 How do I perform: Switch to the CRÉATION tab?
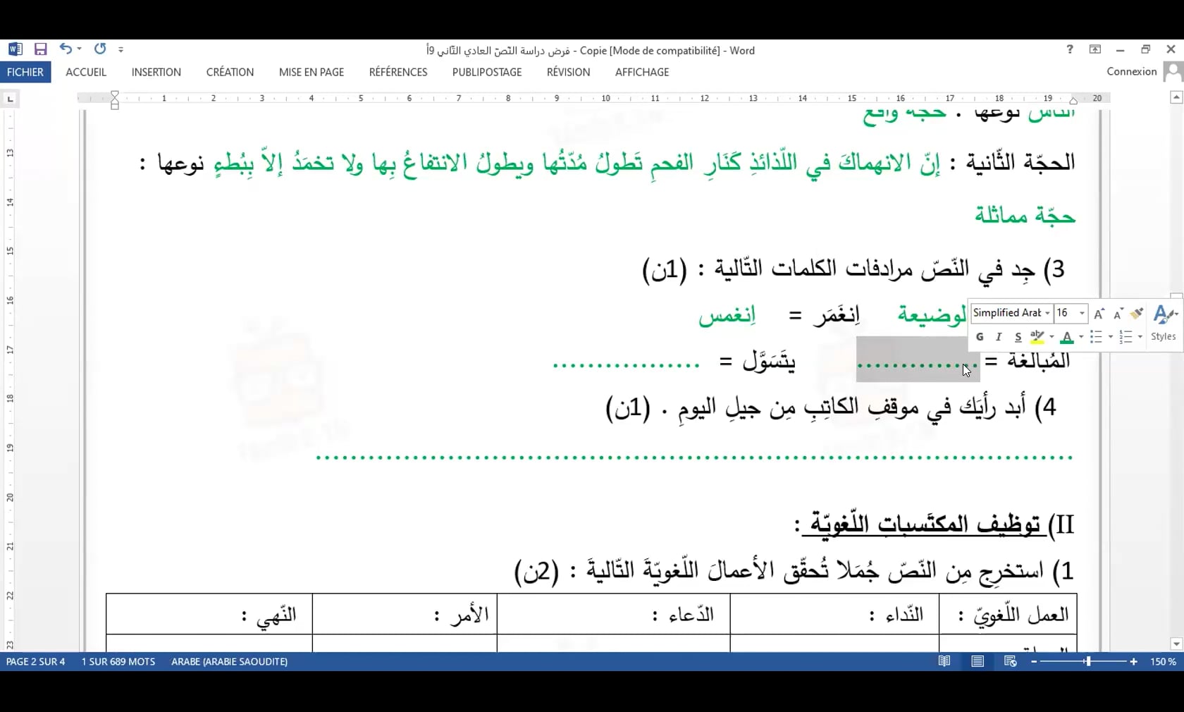[x=230, y=72]
